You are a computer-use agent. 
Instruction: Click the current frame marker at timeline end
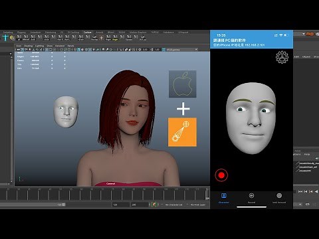(207, 195)
